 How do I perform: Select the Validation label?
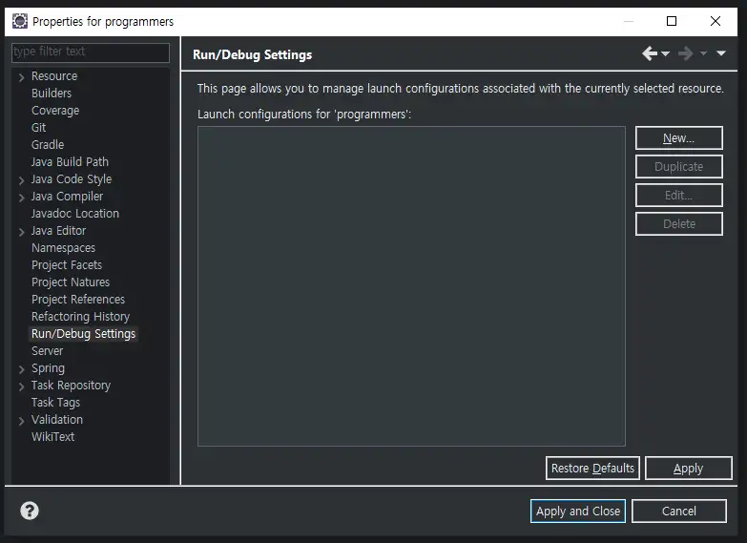(57, 419)
